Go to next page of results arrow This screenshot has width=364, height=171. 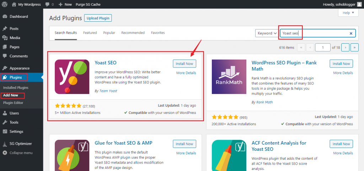[x=345, y=47]
